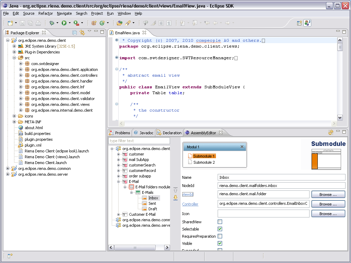Image resolution: width=351 pixels, height=263 pixels.
Task: Click the New wizard toolbar icon
Action: tap(10, 23)
